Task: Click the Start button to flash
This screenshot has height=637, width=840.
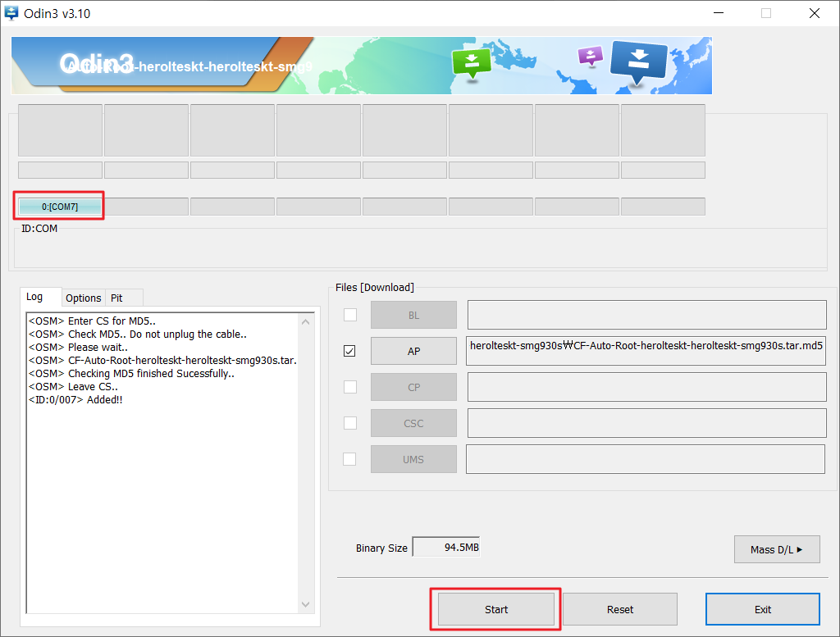Action: 496,609
